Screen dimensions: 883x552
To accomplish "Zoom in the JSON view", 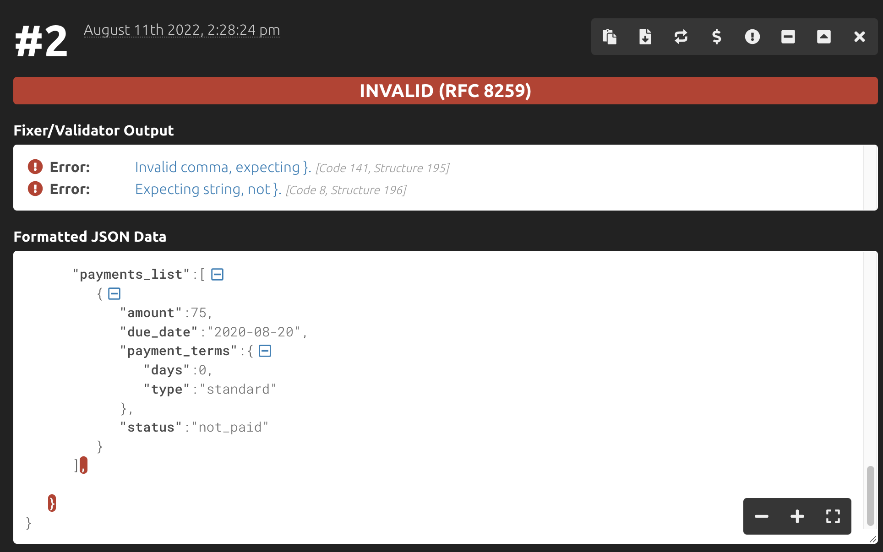I will coord(797,516).
